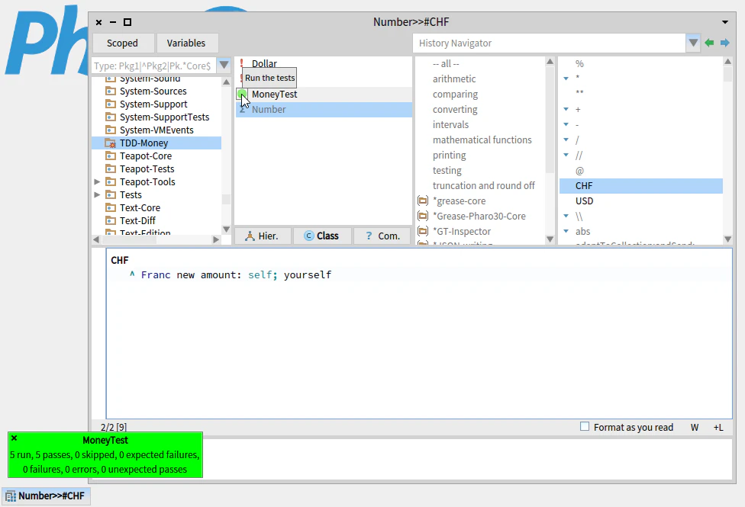Open the package filter dropdown arrow

tap(224, 66)
